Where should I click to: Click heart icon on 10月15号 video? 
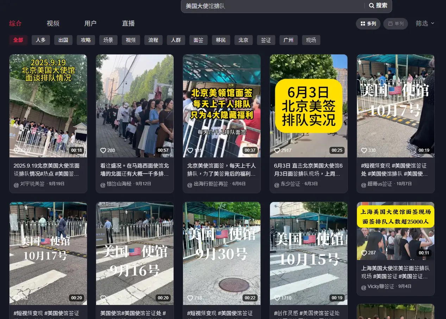[277, 298]
